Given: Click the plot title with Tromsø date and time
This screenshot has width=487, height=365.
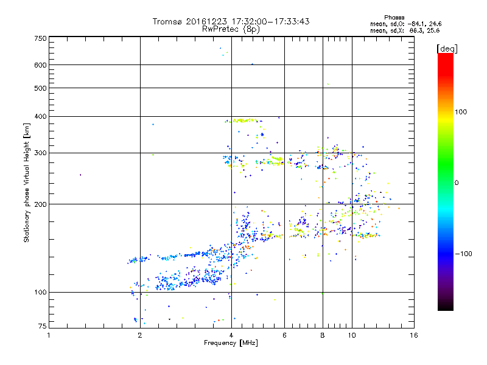Looking at the screenshot, I should coord(231,21).
